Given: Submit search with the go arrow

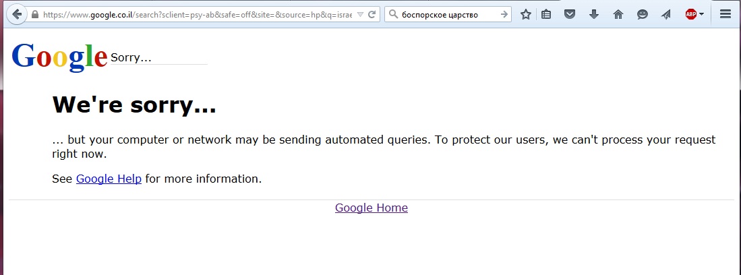Looking at the screenshot, I should point(504,14).
